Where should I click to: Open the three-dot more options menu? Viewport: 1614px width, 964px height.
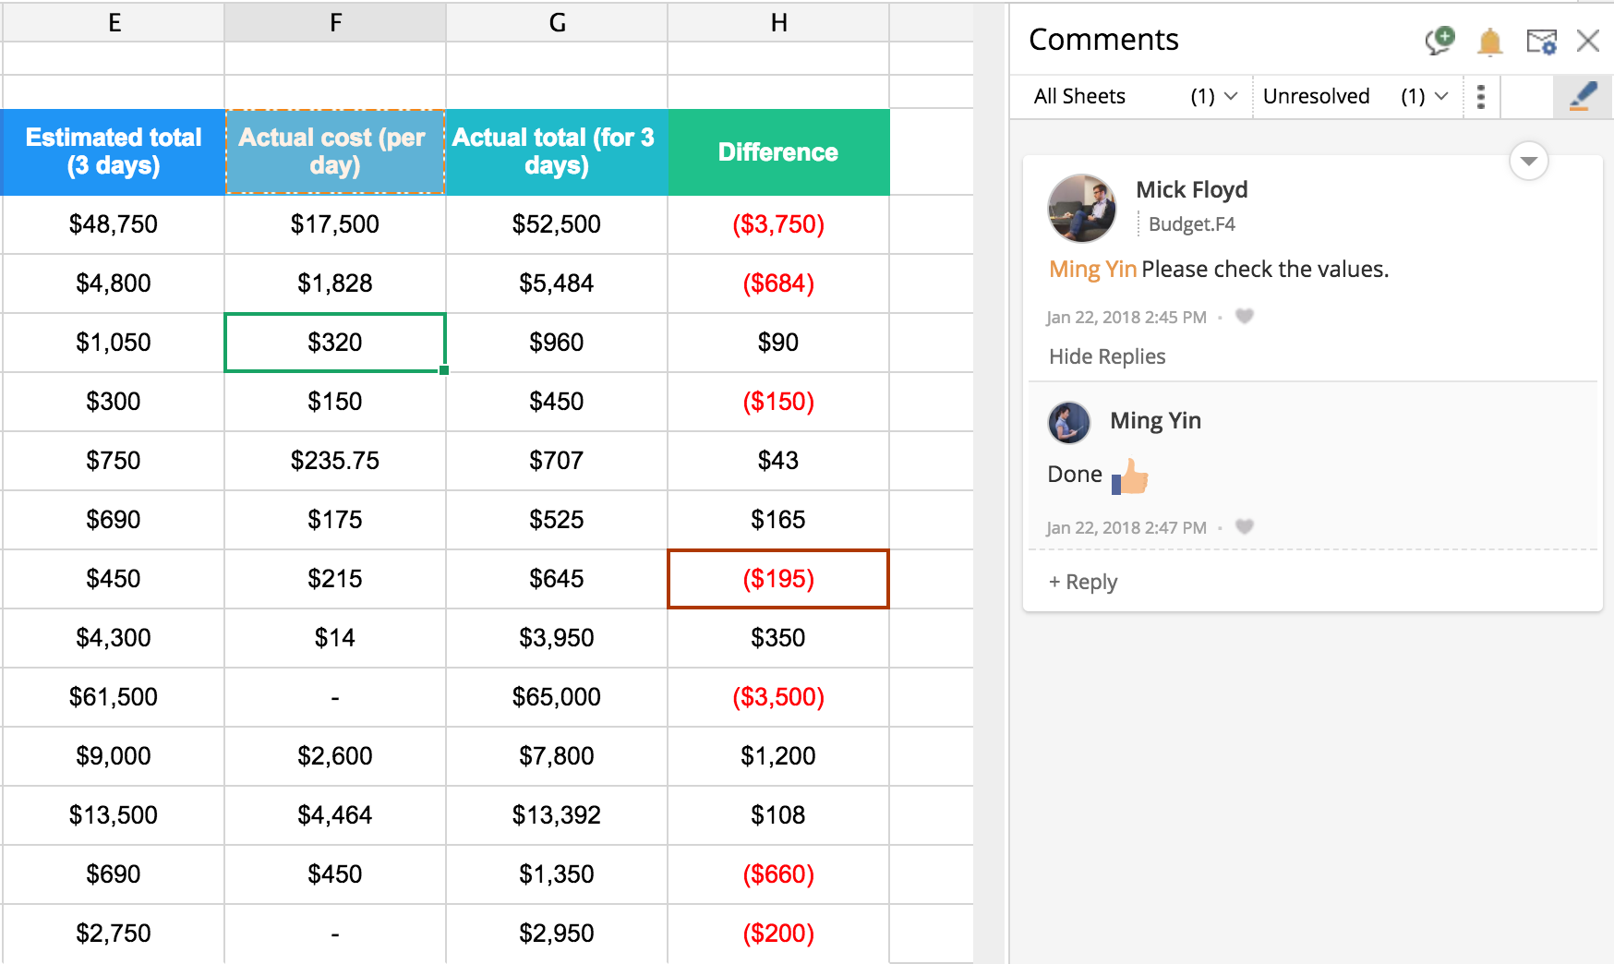[x=1481, y=97]
